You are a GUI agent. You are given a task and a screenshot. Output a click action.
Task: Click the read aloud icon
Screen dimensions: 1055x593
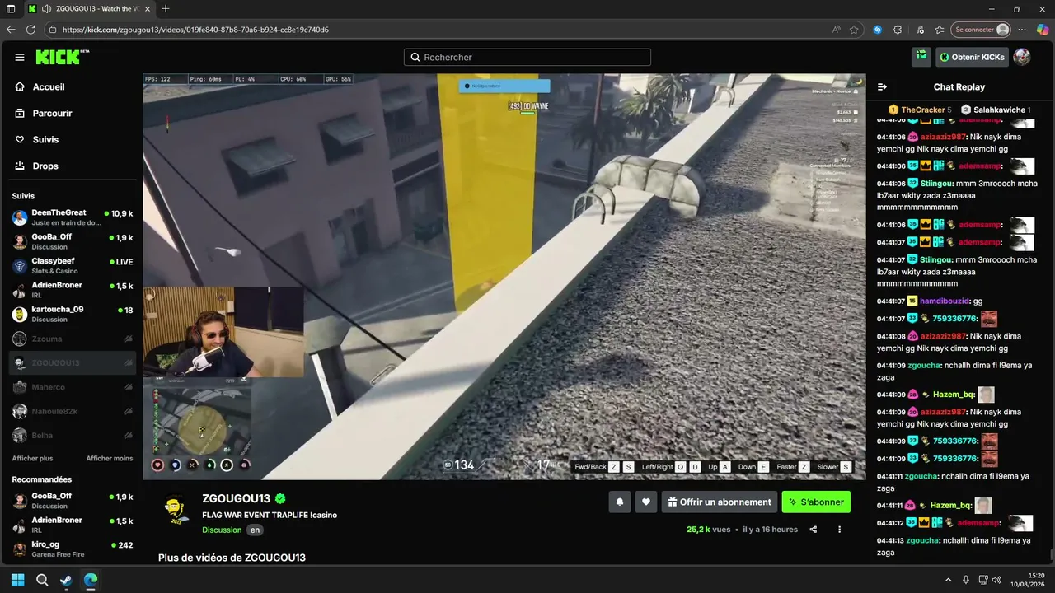point(837,30)
